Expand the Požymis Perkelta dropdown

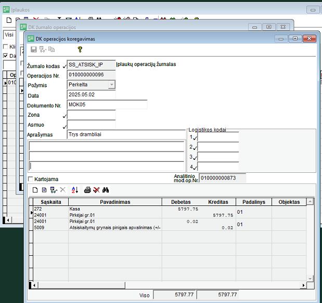pyautogui.click(x=111, y=85)
